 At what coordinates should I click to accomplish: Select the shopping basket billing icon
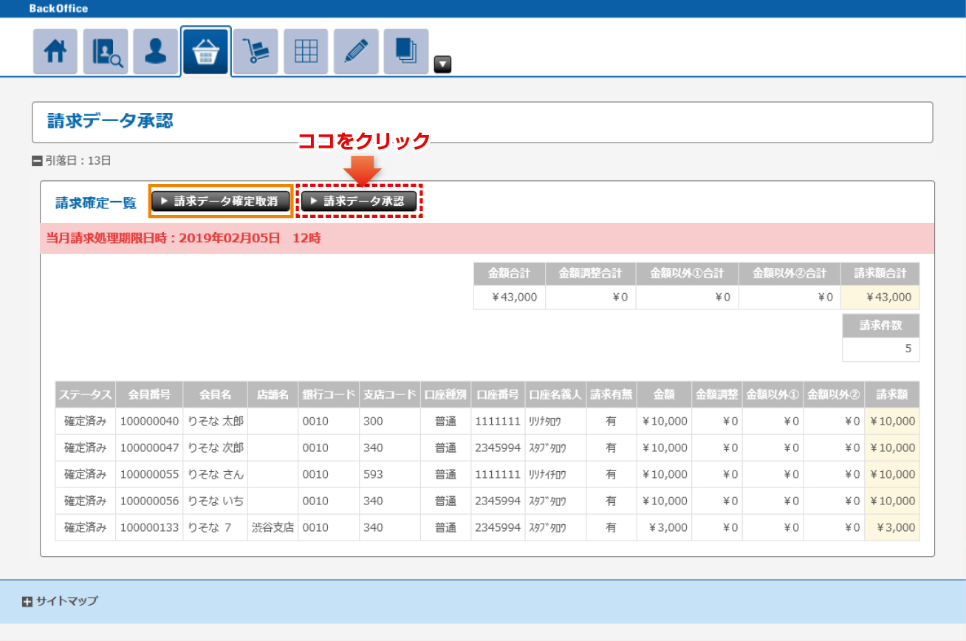206,52
